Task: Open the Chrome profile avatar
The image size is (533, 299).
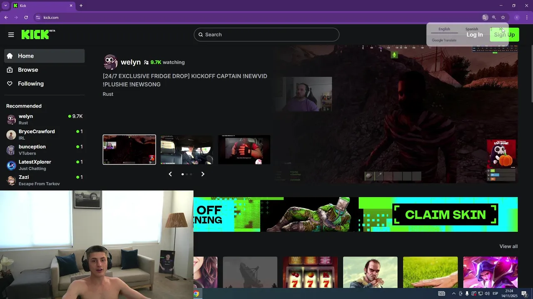Action: [517, 17]
